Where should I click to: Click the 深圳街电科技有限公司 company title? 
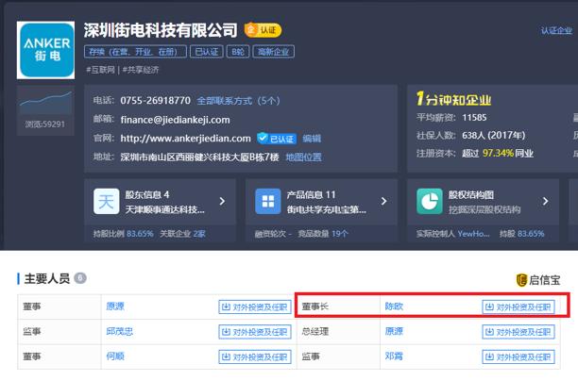click(x=161, y=30)
